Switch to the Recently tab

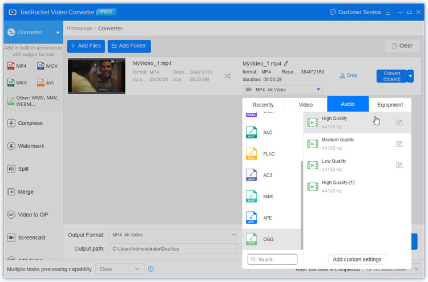tap(263, 105)
